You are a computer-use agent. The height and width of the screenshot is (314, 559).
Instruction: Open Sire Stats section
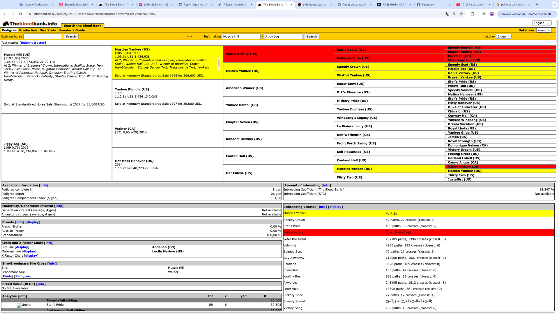click(48, 30)
